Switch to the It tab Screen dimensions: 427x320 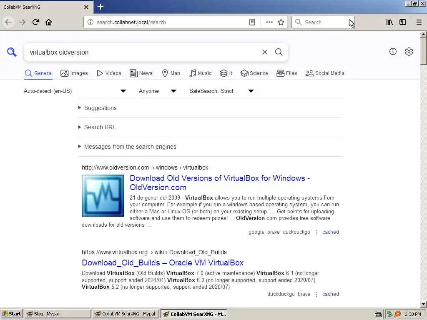226,73
